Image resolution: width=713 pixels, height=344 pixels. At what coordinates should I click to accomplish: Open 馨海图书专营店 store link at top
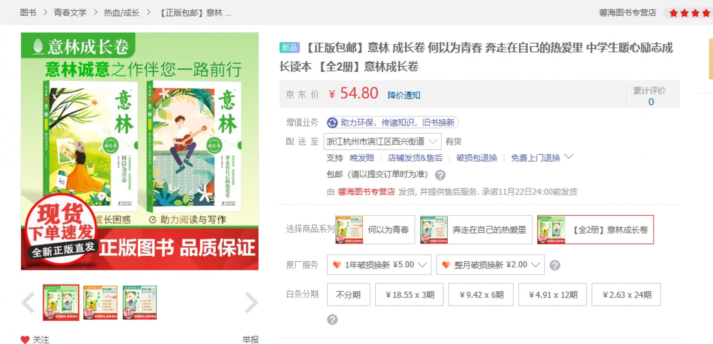tap(627, 13)
